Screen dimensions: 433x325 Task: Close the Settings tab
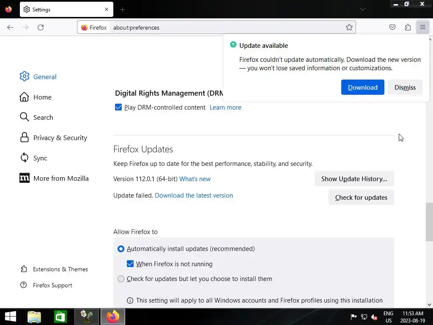107,9
